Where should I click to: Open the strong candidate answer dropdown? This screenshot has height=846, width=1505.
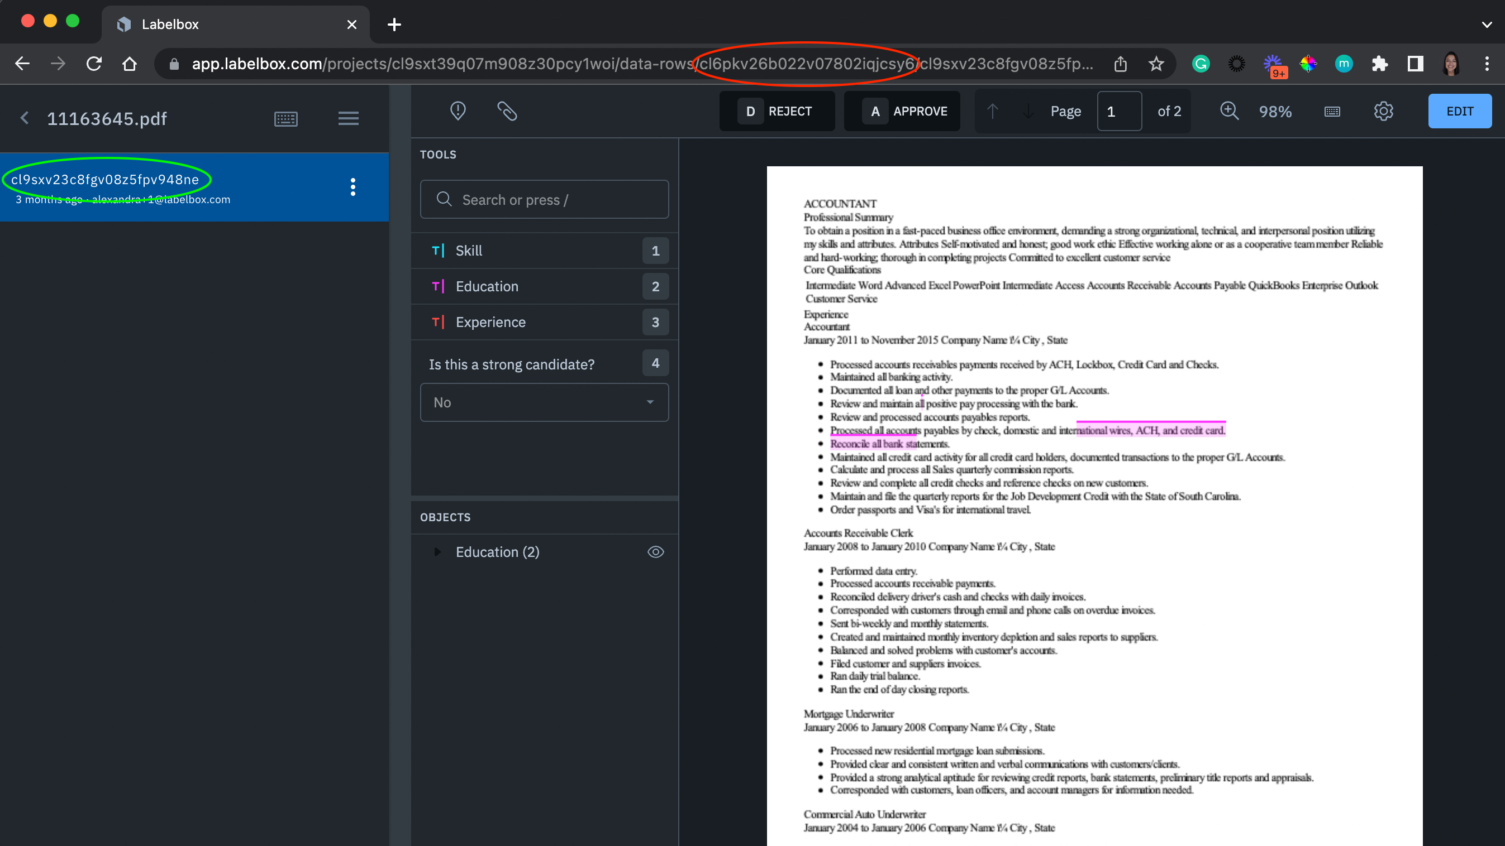[544, 402]
